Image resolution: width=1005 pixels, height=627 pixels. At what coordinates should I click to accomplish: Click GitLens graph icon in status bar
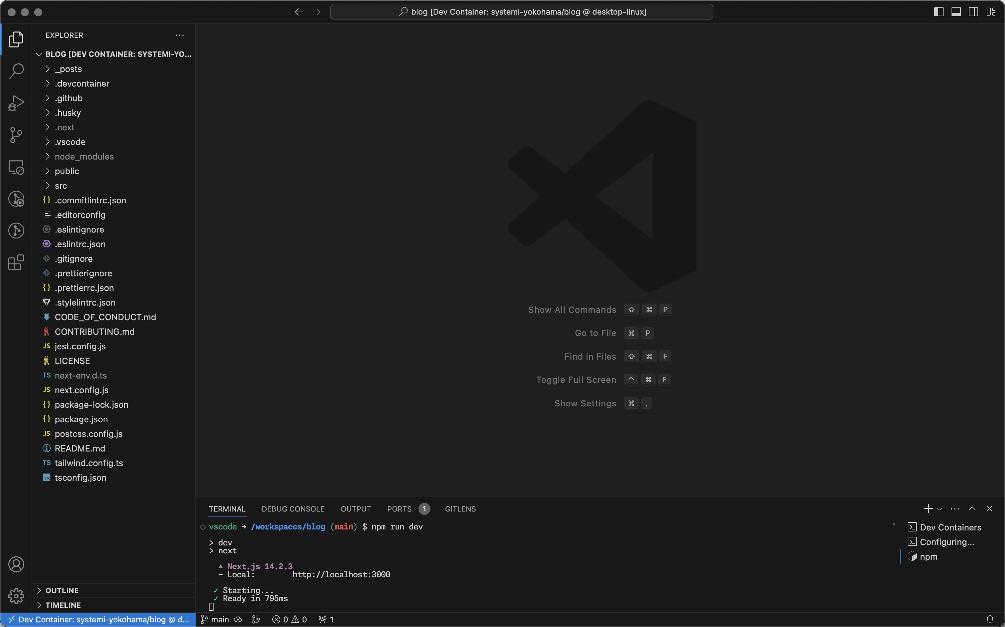(256, 619)
